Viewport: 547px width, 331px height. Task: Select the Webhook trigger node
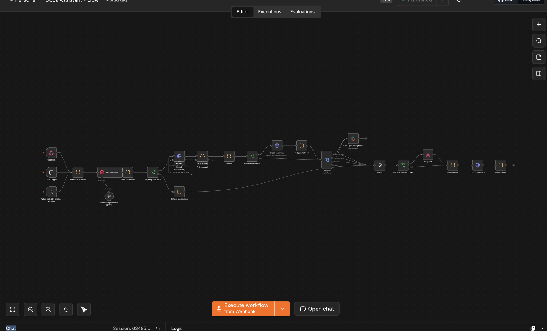tap(51, 153)
